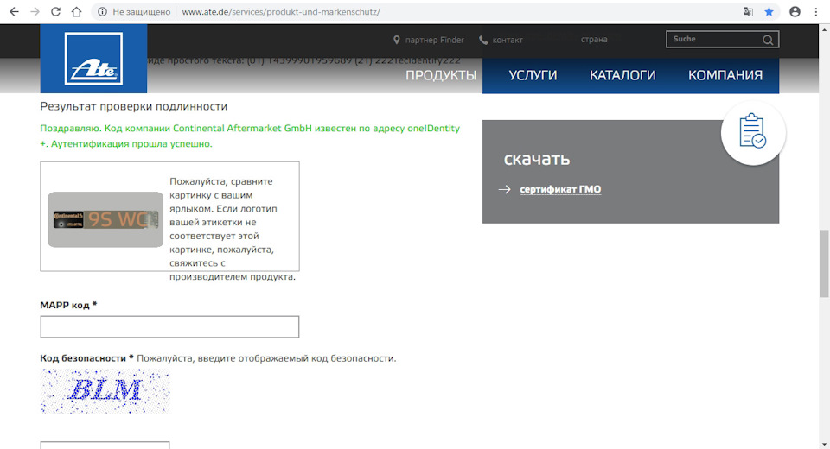Click the 'Результат проверки подлинности' heading

(x=133, y=106)
